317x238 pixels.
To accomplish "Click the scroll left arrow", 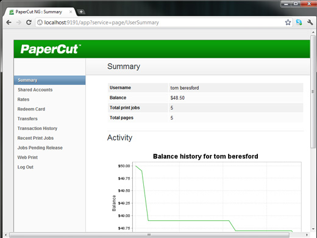I will [5, 235].
